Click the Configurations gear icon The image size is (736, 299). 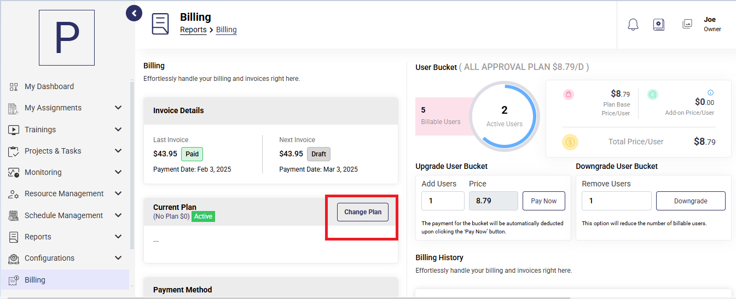pos(14,258)
